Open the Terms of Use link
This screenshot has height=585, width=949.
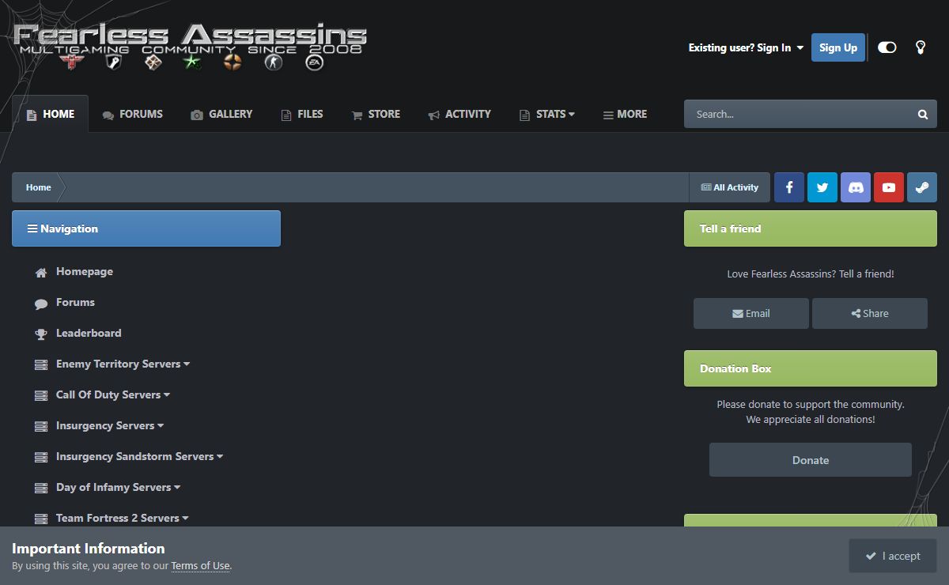click(x=200, y=566)
